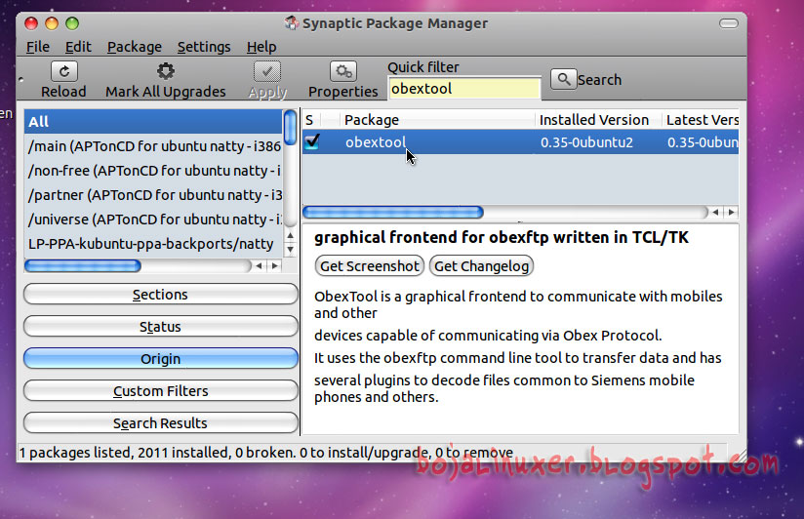The image size is (804, 519).
Task: Select the All origin entry
Action: 153,122
